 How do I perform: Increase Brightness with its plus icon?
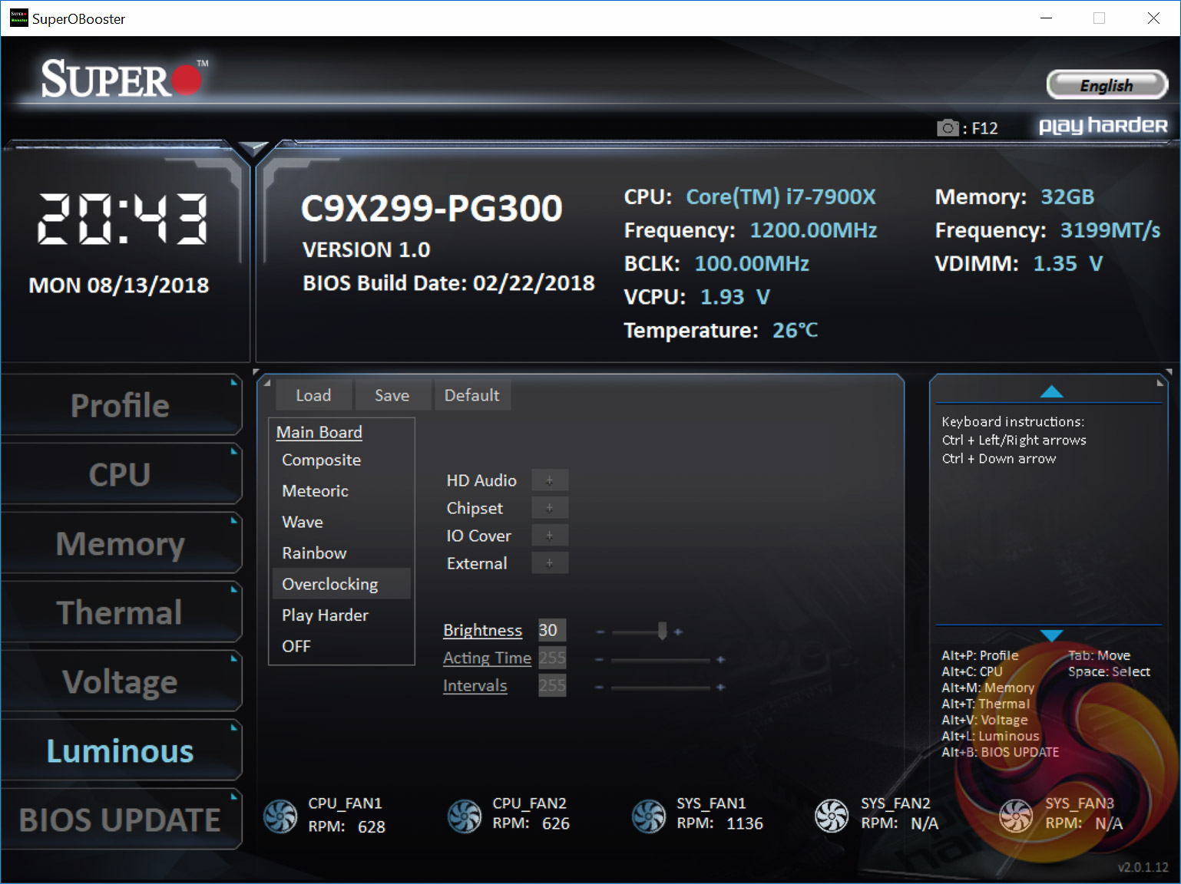click(678, 632)
